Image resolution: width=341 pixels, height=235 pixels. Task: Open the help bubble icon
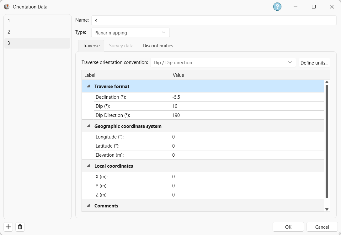[277, 7]
